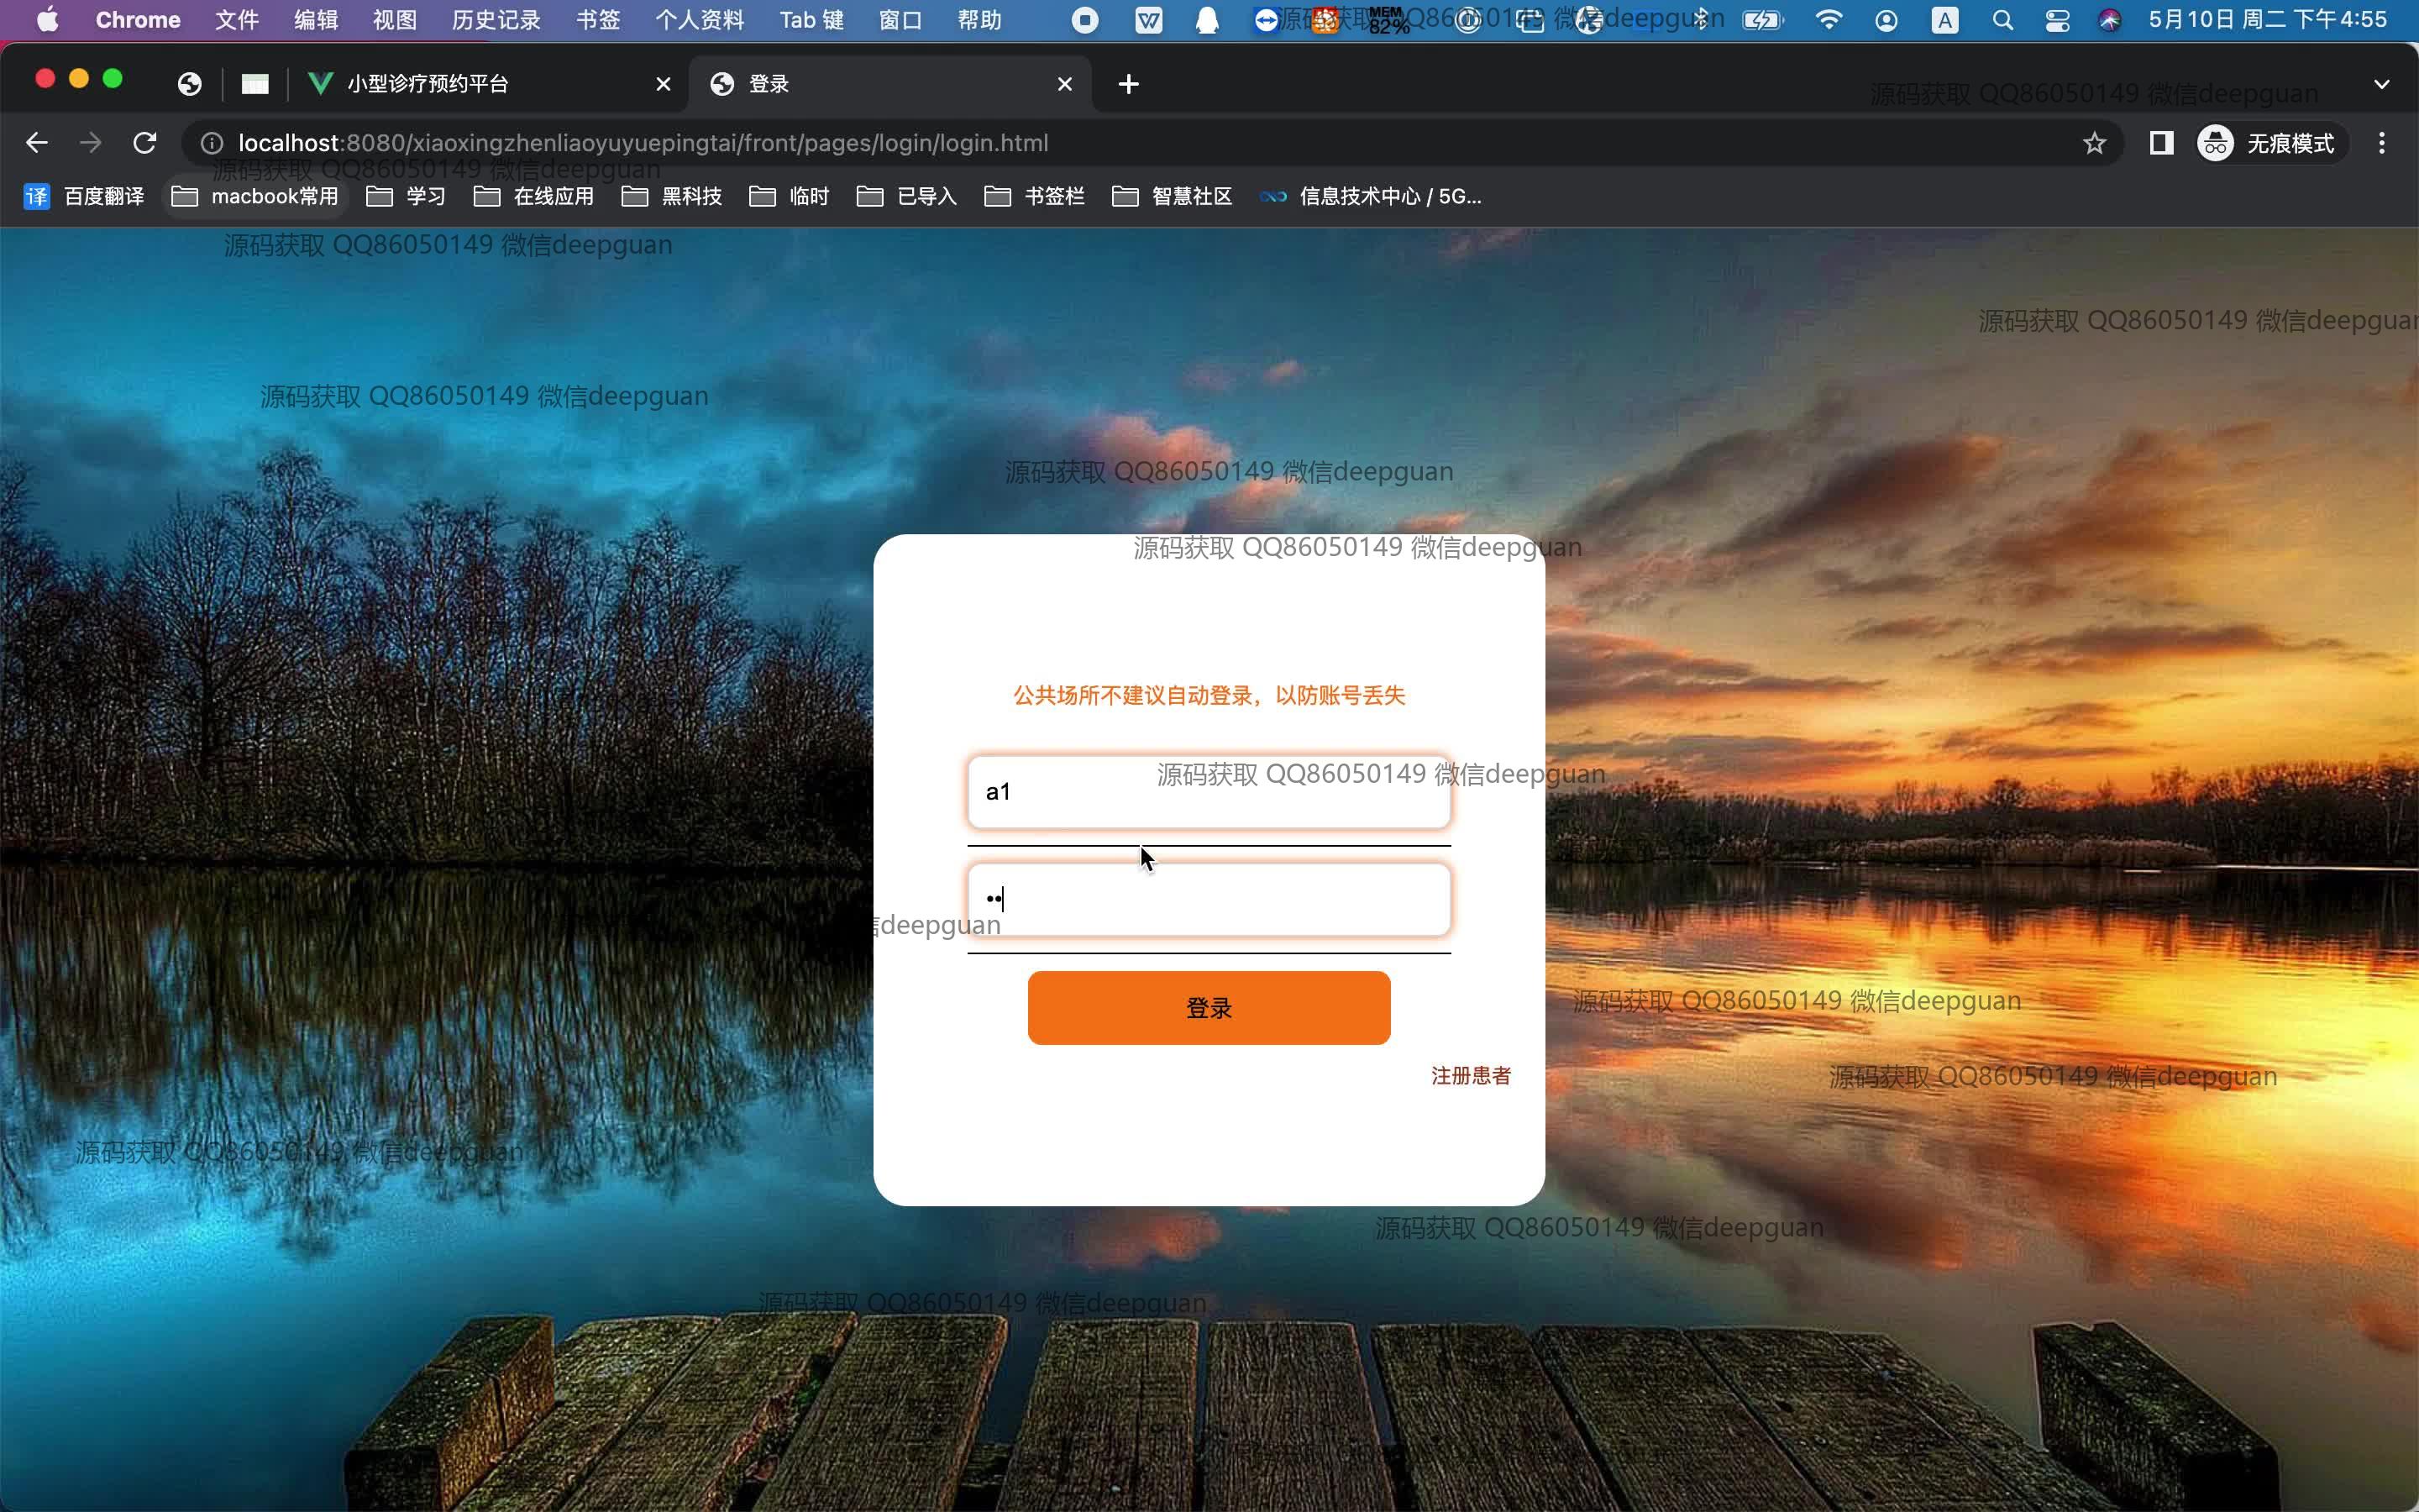Viewport: 2419px width, 1512px height.
Task: Click the Wi-Fi status icon
Action: (1829, 20)
